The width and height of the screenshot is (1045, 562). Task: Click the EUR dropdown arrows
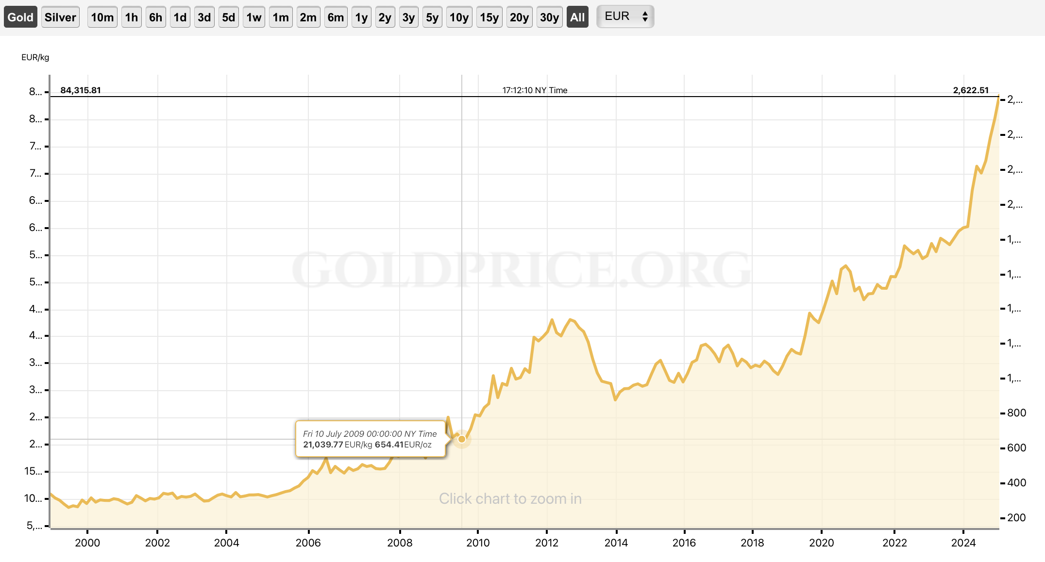(x=645, y=17)
